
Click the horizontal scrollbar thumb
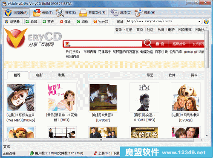[101, 140]
